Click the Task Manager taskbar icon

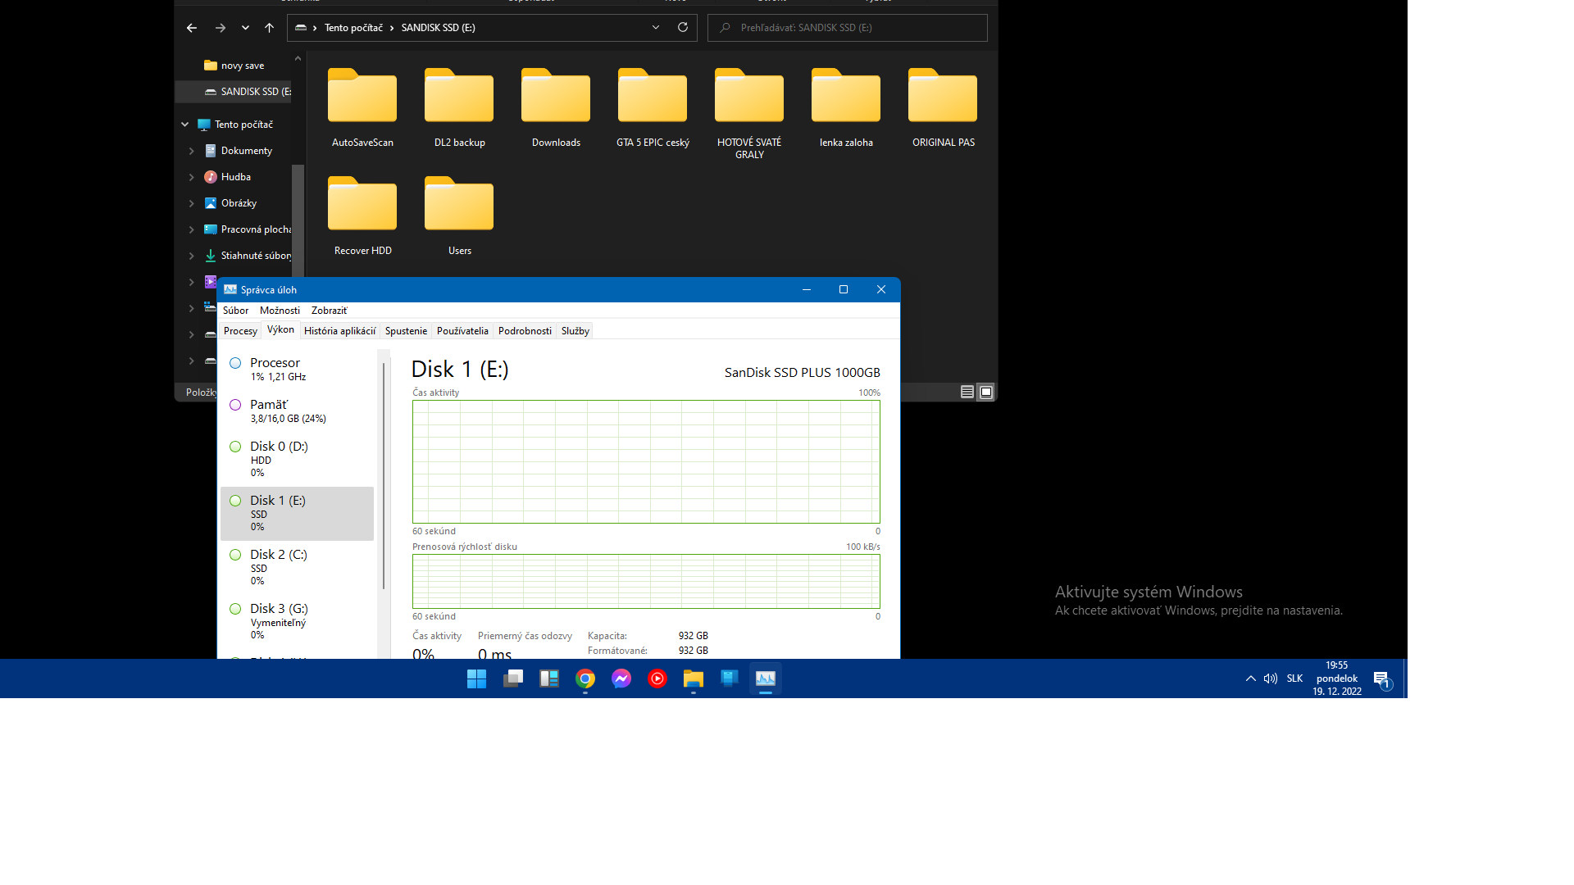(766, 678)
